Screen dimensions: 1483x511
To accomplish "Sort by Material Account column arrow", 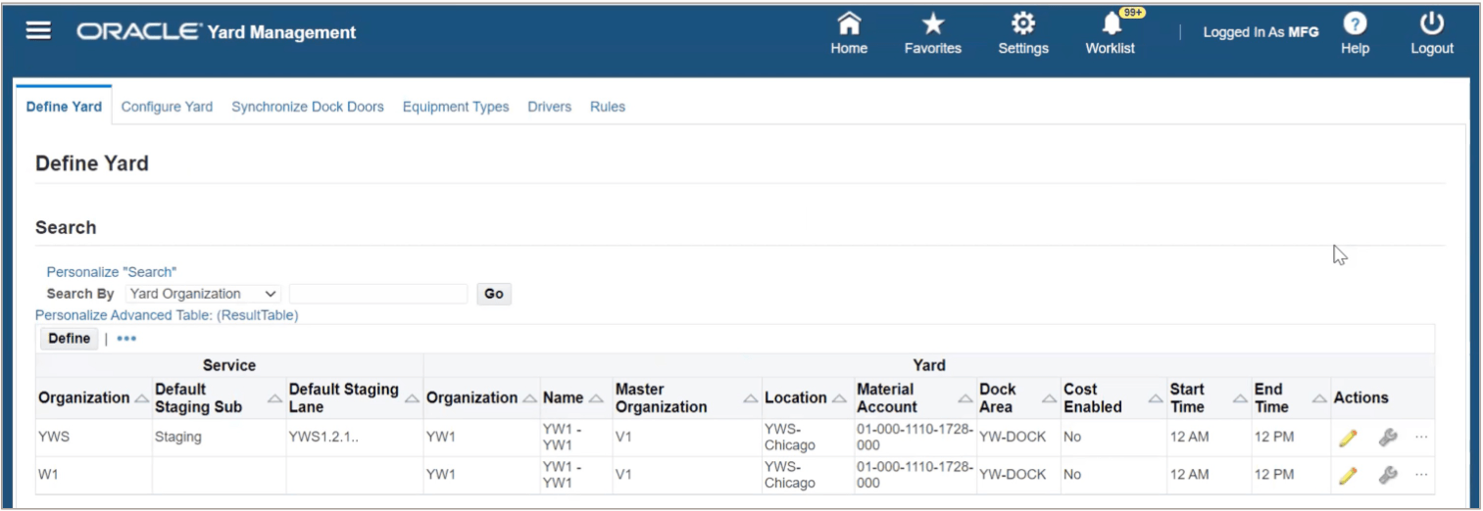I will pos(966,398).
